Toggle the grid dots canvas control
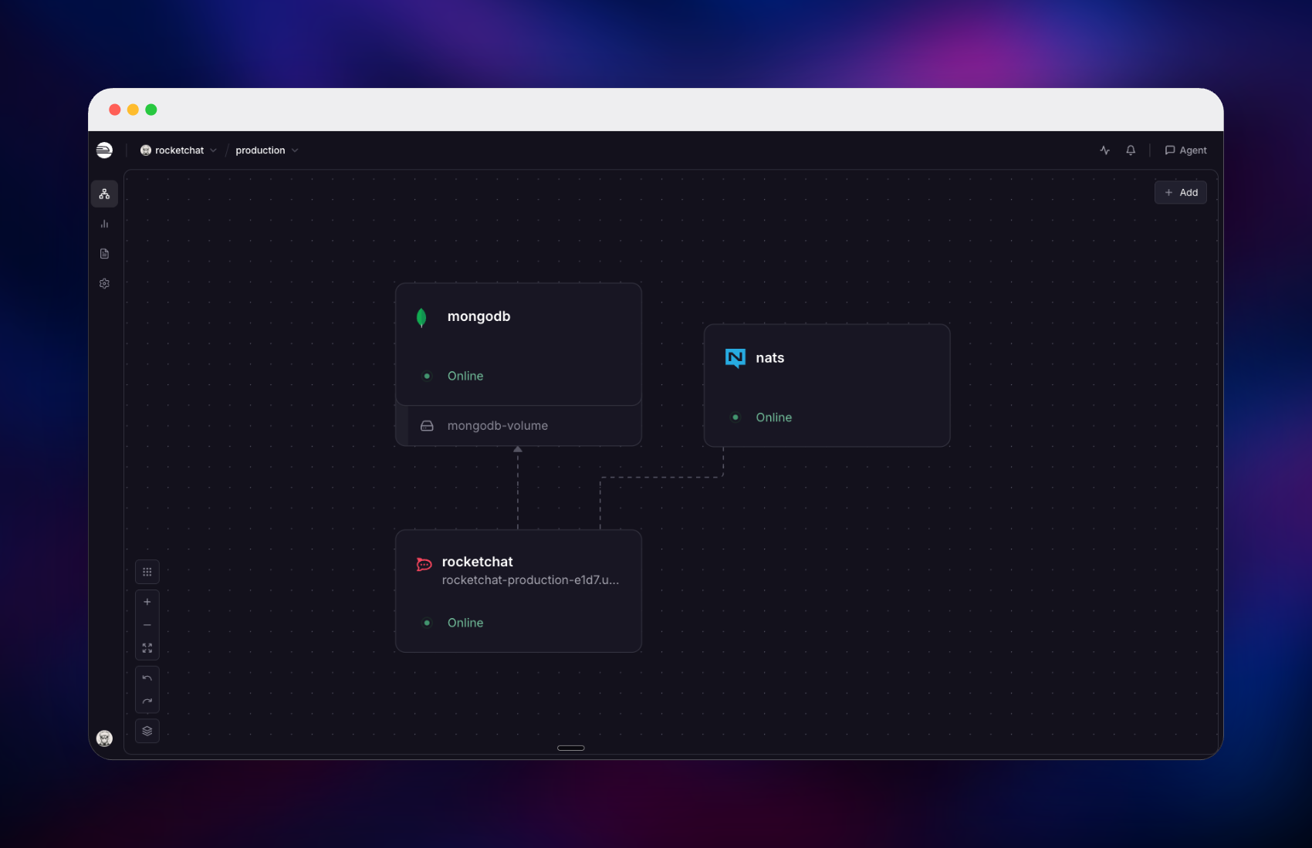 (x=147, y=572)
